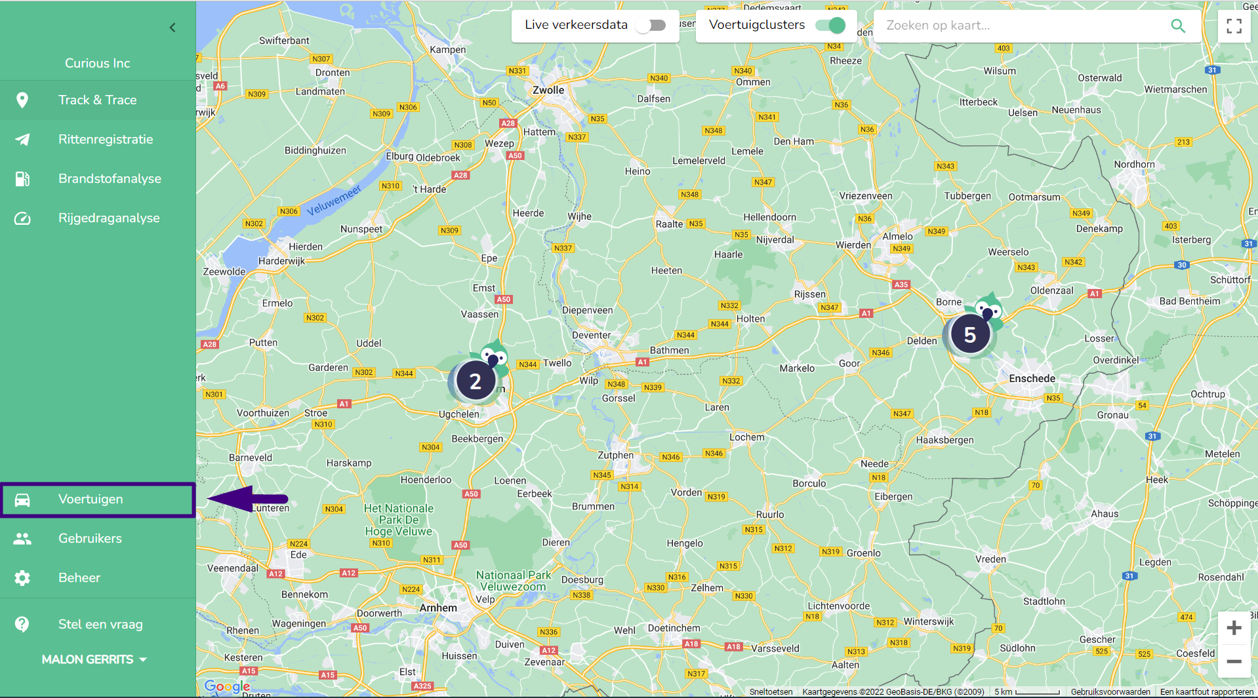
Task: Open Brandstofanalyse fuel pump icon
Action: click(x=22, y=179)
